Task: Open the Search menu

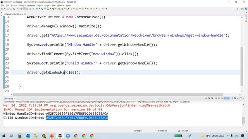Action: click(40, 5)
